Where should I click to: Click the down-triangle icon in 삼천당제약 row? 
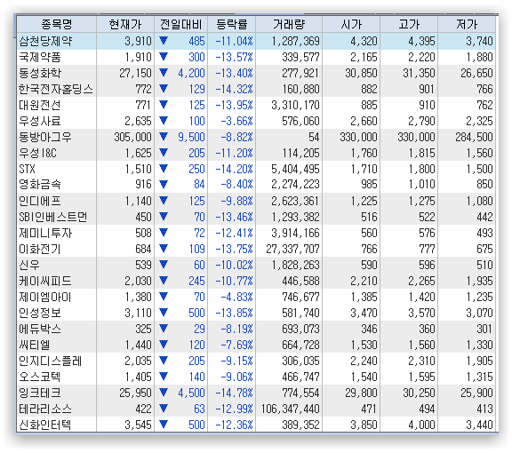pos(164,41)
